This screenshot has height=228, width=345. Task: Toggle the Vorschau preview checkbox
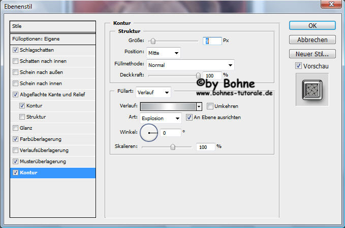[298, 66]
